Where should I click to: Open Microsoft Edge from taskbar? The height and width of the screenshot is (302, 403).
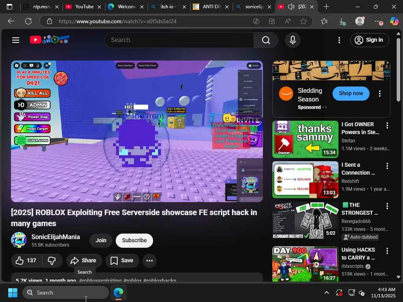pyautogui.click(x=118, y=293)
